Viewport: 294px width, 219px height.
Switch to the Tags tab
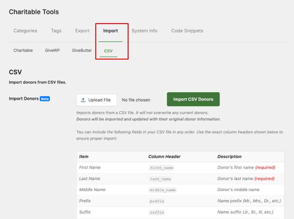[56, 30]
